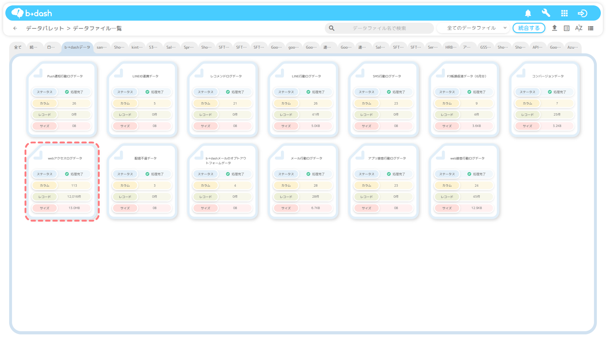Click file icon on レコメンドログデータ card
Viewport: 606px width, 341px height.
coord(199,73)
